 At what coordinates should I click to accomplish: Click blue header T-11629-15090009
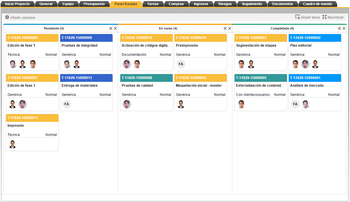(86, 38)
